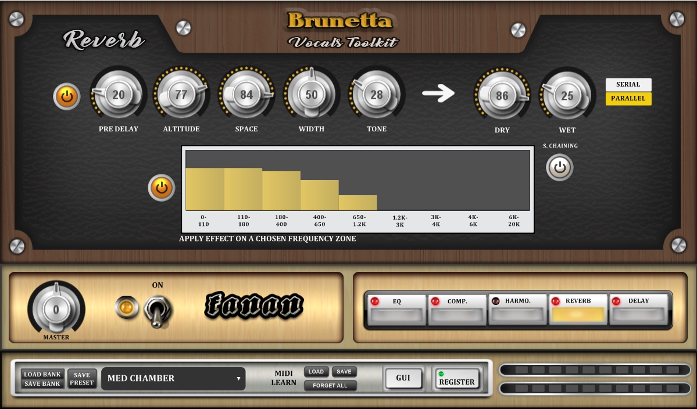This screenshot has width=697, height=409.
Task: Enable the S. Chaining power button
Action: 559,167
